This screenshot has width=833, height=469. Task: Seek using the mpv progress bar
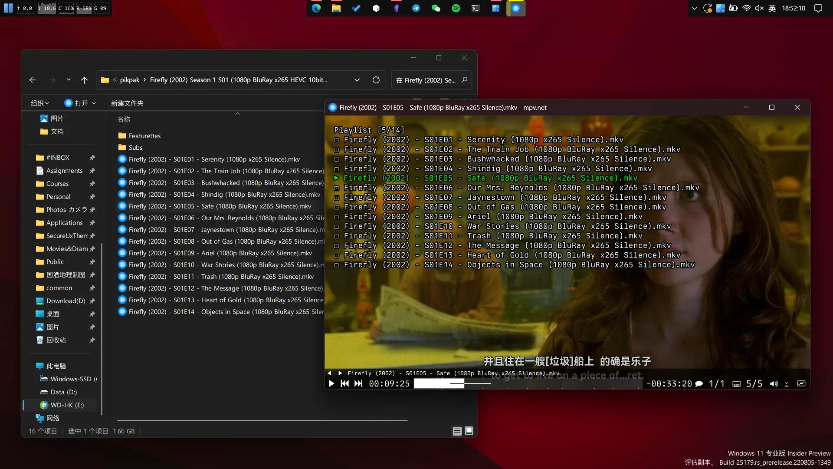click(x=528, y=383)
